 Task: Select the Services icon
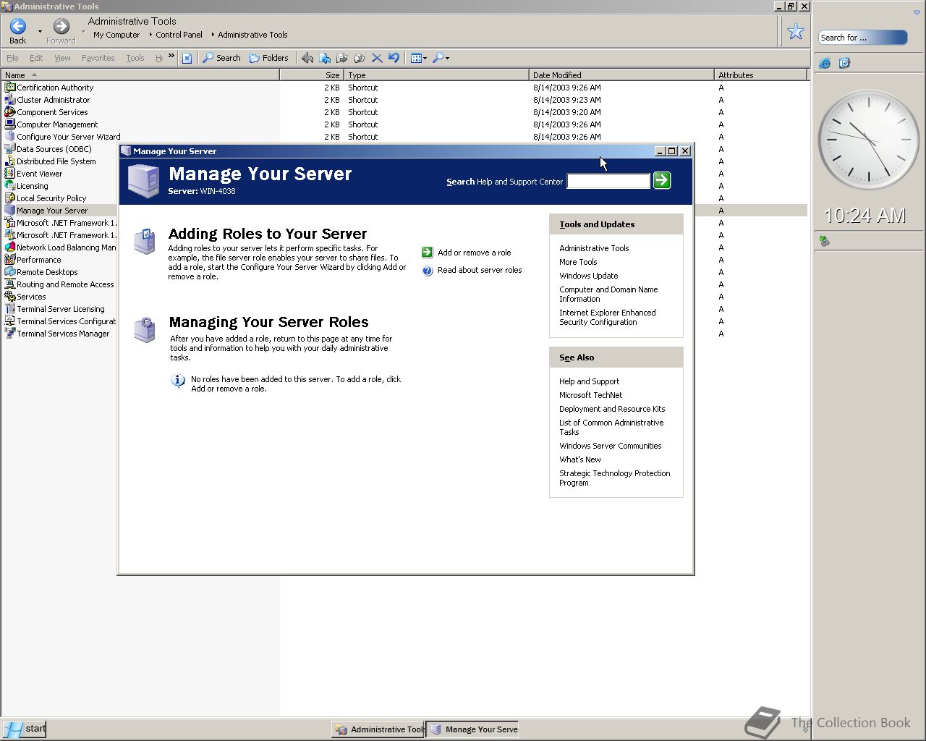pos(10,297)
